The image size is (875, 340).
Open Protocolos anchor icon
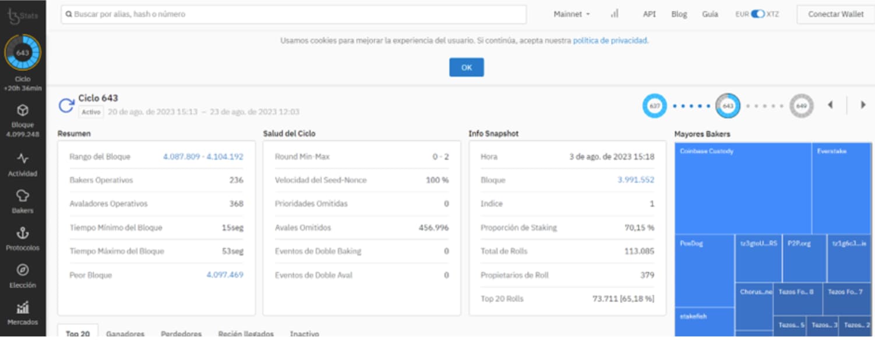[x=22, y=233]
